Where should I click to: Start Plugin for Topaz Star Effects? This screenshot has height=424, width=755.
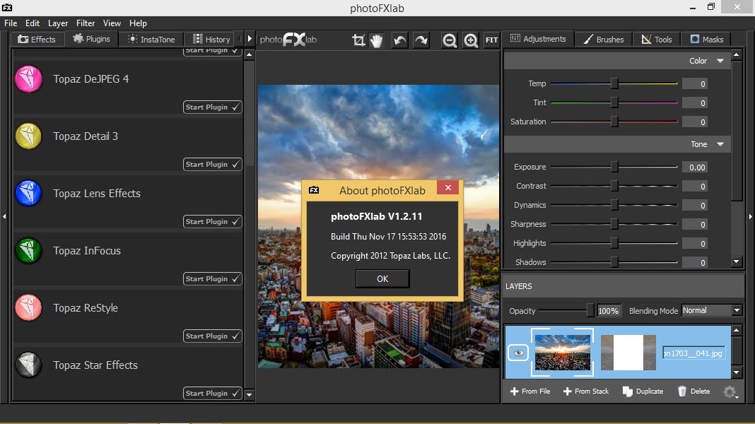212,393
